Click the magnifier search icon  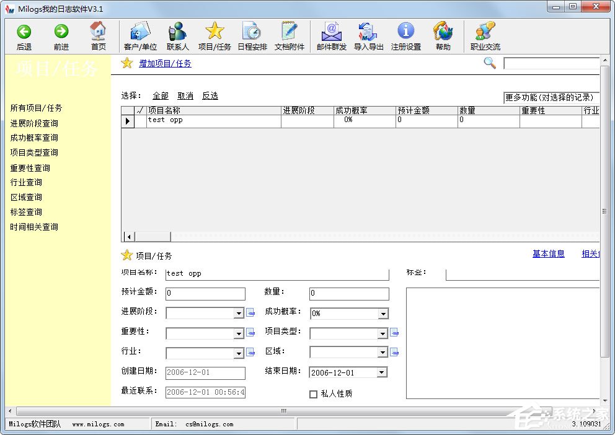[490, 63]
